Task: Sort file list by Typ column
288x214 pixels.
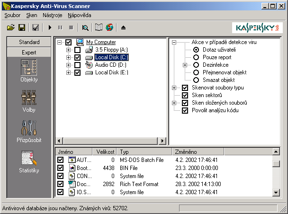Action: click(144, 152)
